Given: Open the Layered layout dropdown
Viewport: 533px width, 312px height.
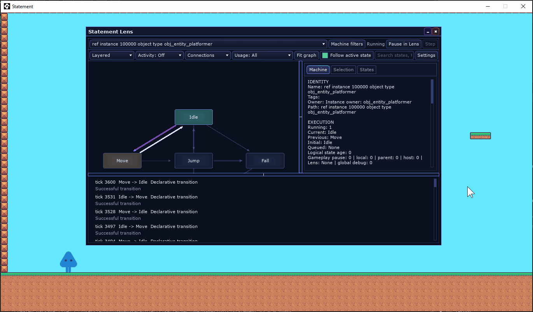Looking at the screenshot, I should tap(112, 55).
